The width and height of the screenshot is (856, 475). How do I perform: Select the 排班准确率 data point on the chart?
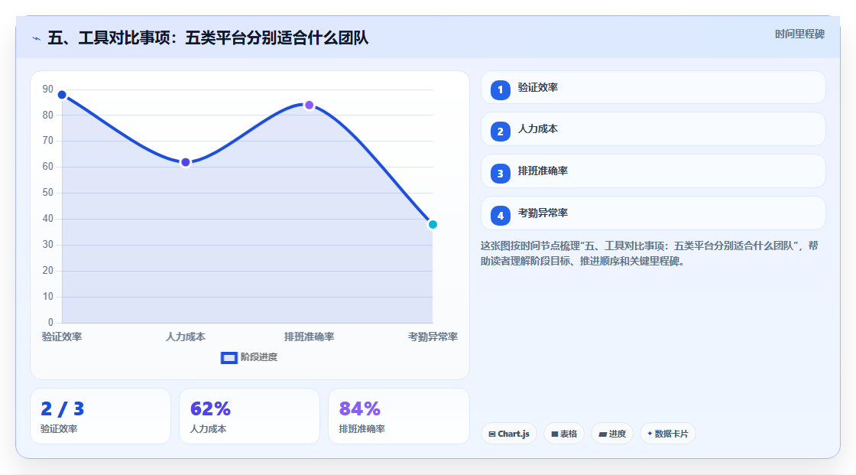[x=309, y=105]
